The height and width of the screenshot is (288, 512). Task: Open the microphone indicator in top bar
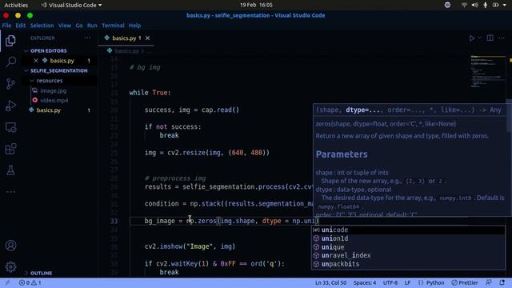pos(486,6)
